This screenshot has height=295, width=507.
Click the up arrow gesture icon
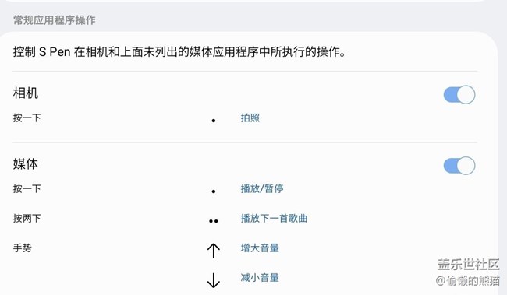[x=214, y=251]
